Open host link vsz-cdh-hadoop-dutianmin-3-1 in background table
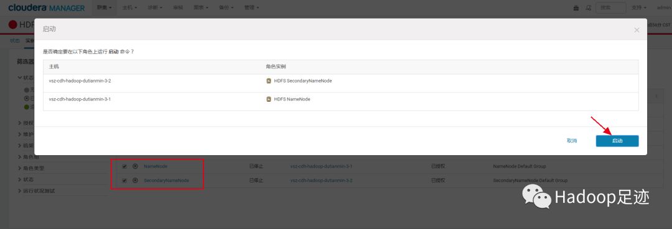The height and width of the screenshot is (229, 672). [322, 166]
